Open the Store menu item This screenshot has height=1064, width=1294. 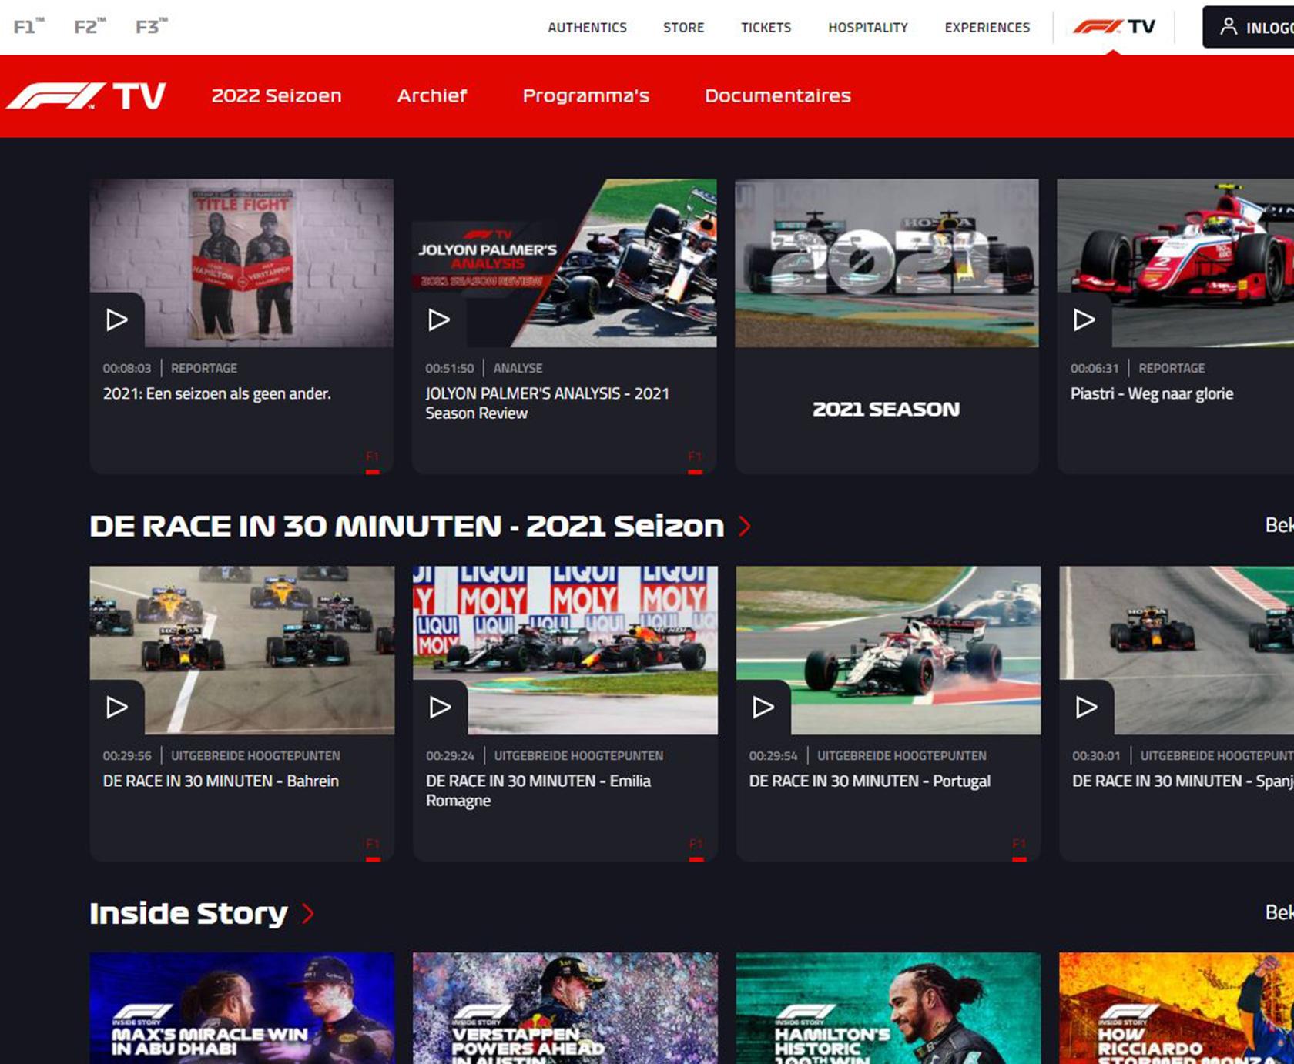point(683,28)
